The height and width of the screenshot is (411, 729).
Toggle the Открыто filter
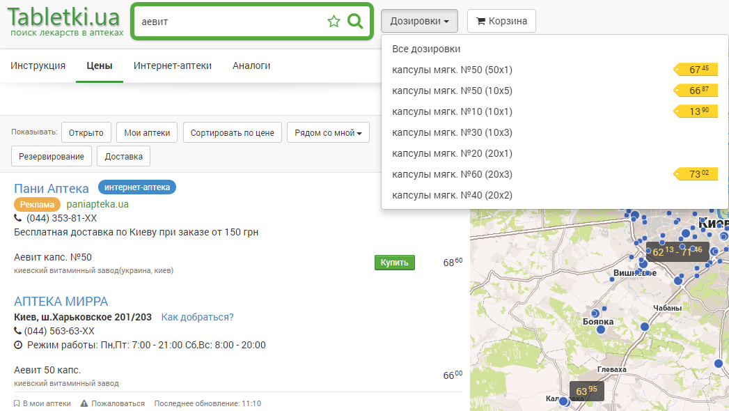pyautogui.click(x=86, y=132)
